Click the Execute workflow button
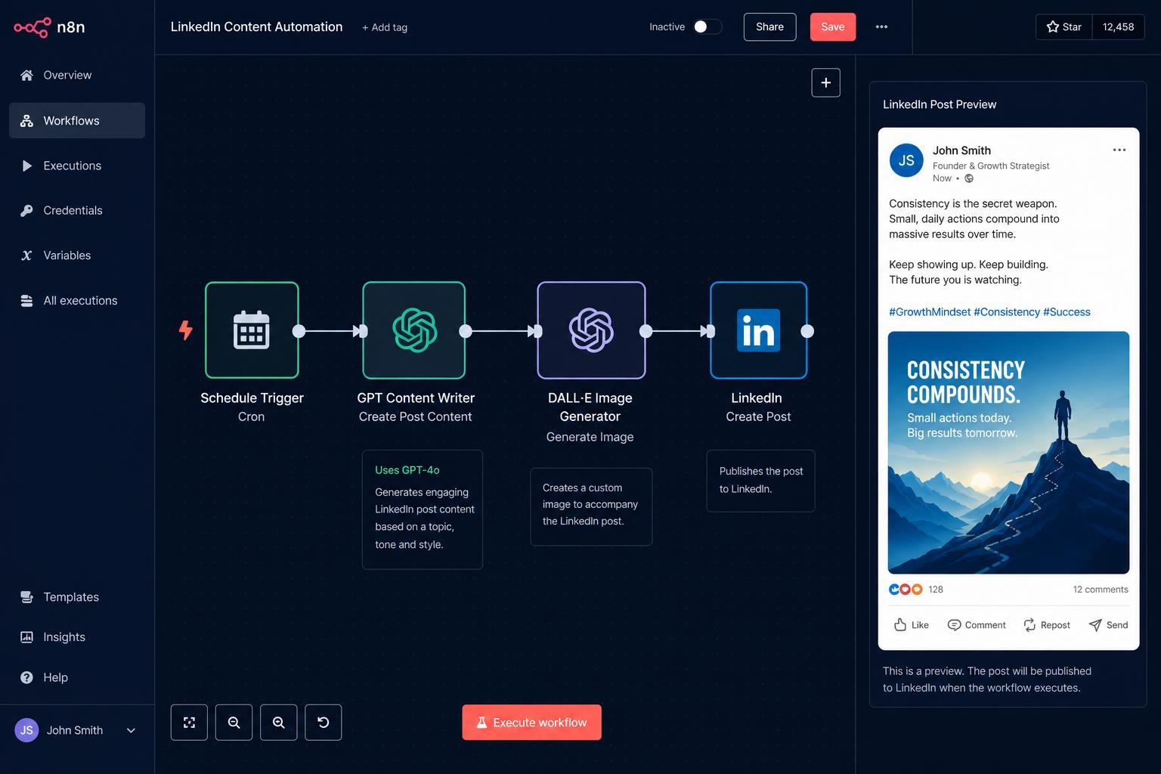This screenshot has width=1161, height=774. [x=532, y=723]
